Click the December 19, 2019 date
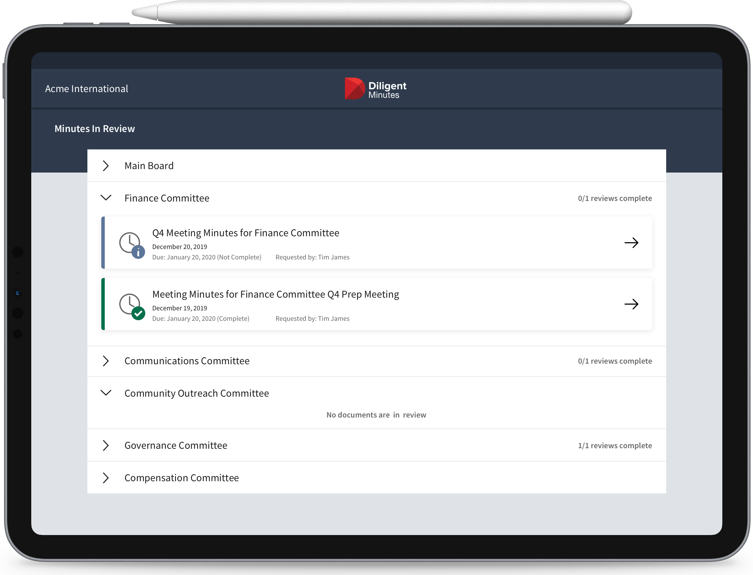This screenshot has height=575, width=753. point(180,308)
